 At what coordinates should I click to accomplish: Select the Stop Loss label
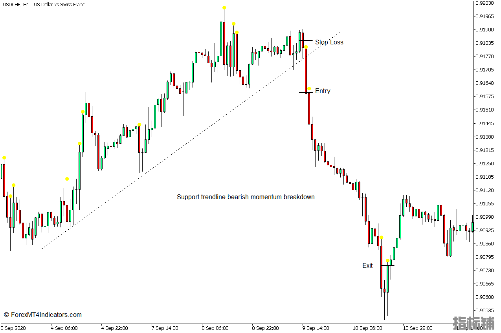tap(329, 42)
